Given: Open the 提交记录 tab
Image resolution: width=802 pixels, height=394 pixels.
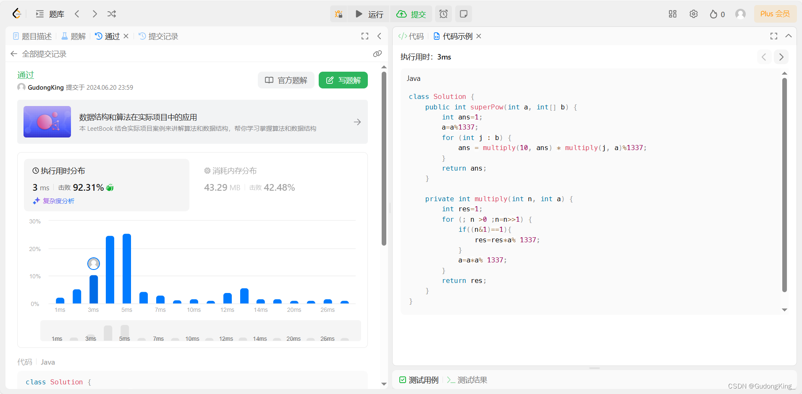Looking at the screenshot, I should point(163,36).
